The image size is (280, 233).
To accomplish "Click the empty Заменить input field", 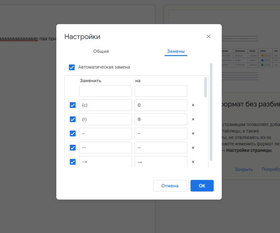I will point(105,91).
